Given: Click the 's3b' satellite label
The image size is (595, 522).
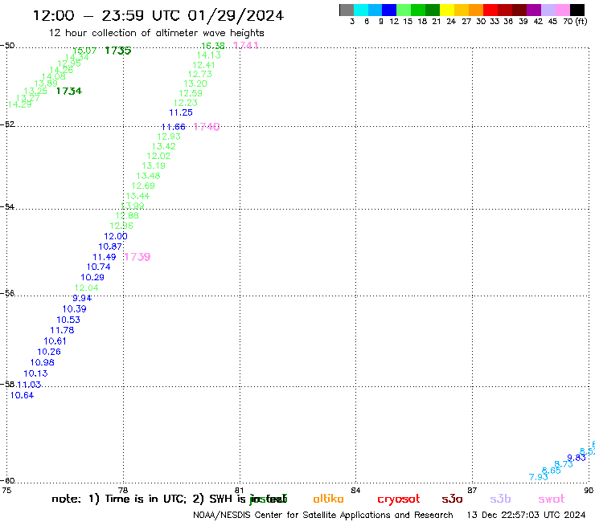Looking at the screenshot, I should point(500,499).
